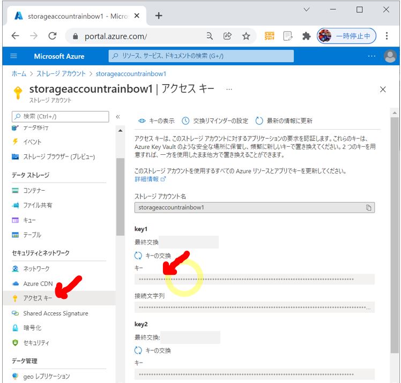401x383 pixels.
Task: Reload the portal page
Action: [x=53, y=36]
